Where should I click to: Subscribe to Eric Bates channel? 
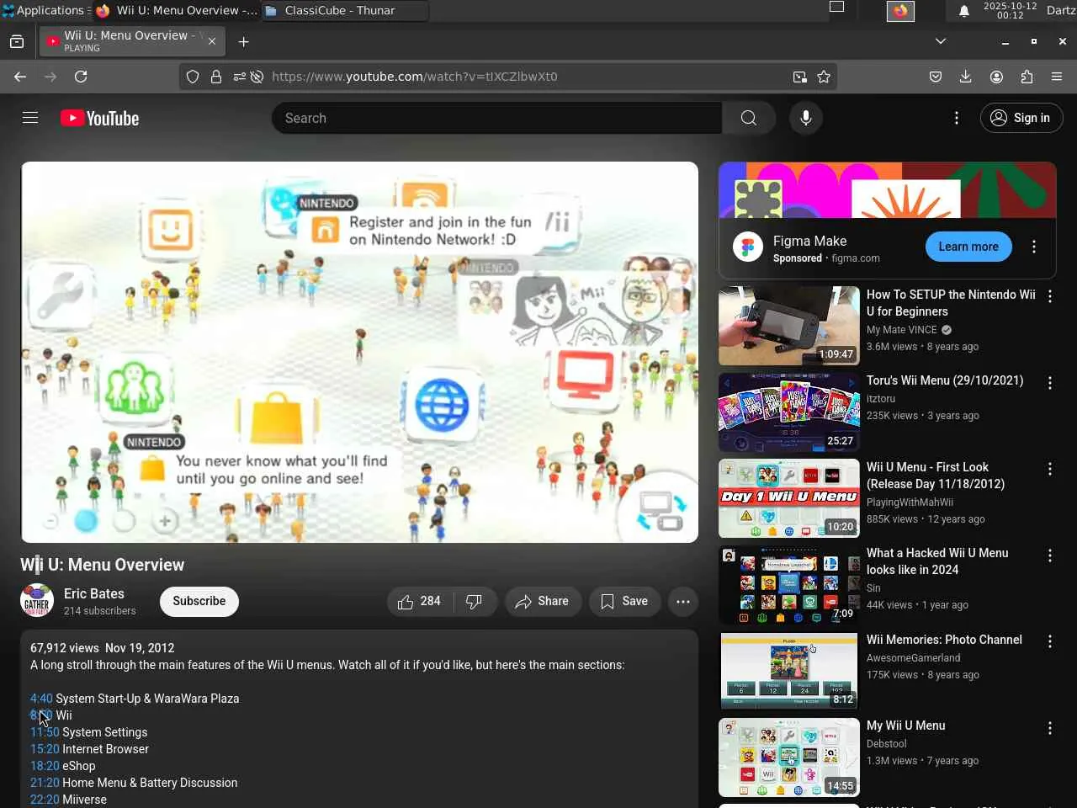tap(199, 601)
